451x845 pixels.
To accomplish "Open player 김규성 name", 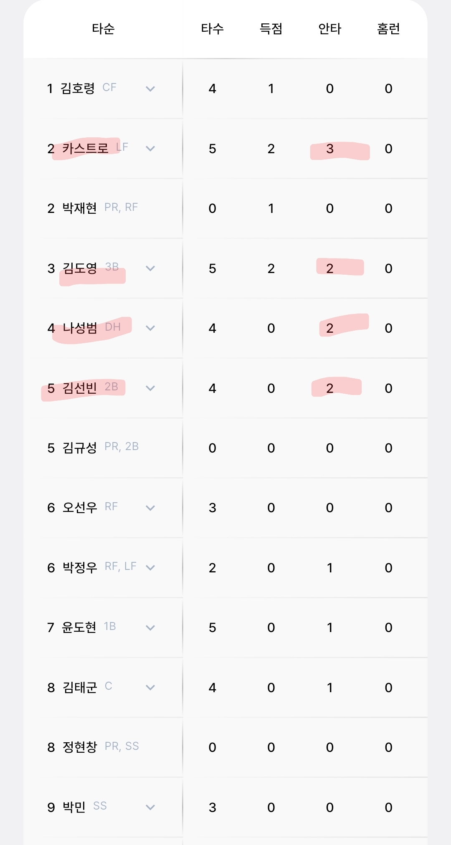I will point(79,448).
